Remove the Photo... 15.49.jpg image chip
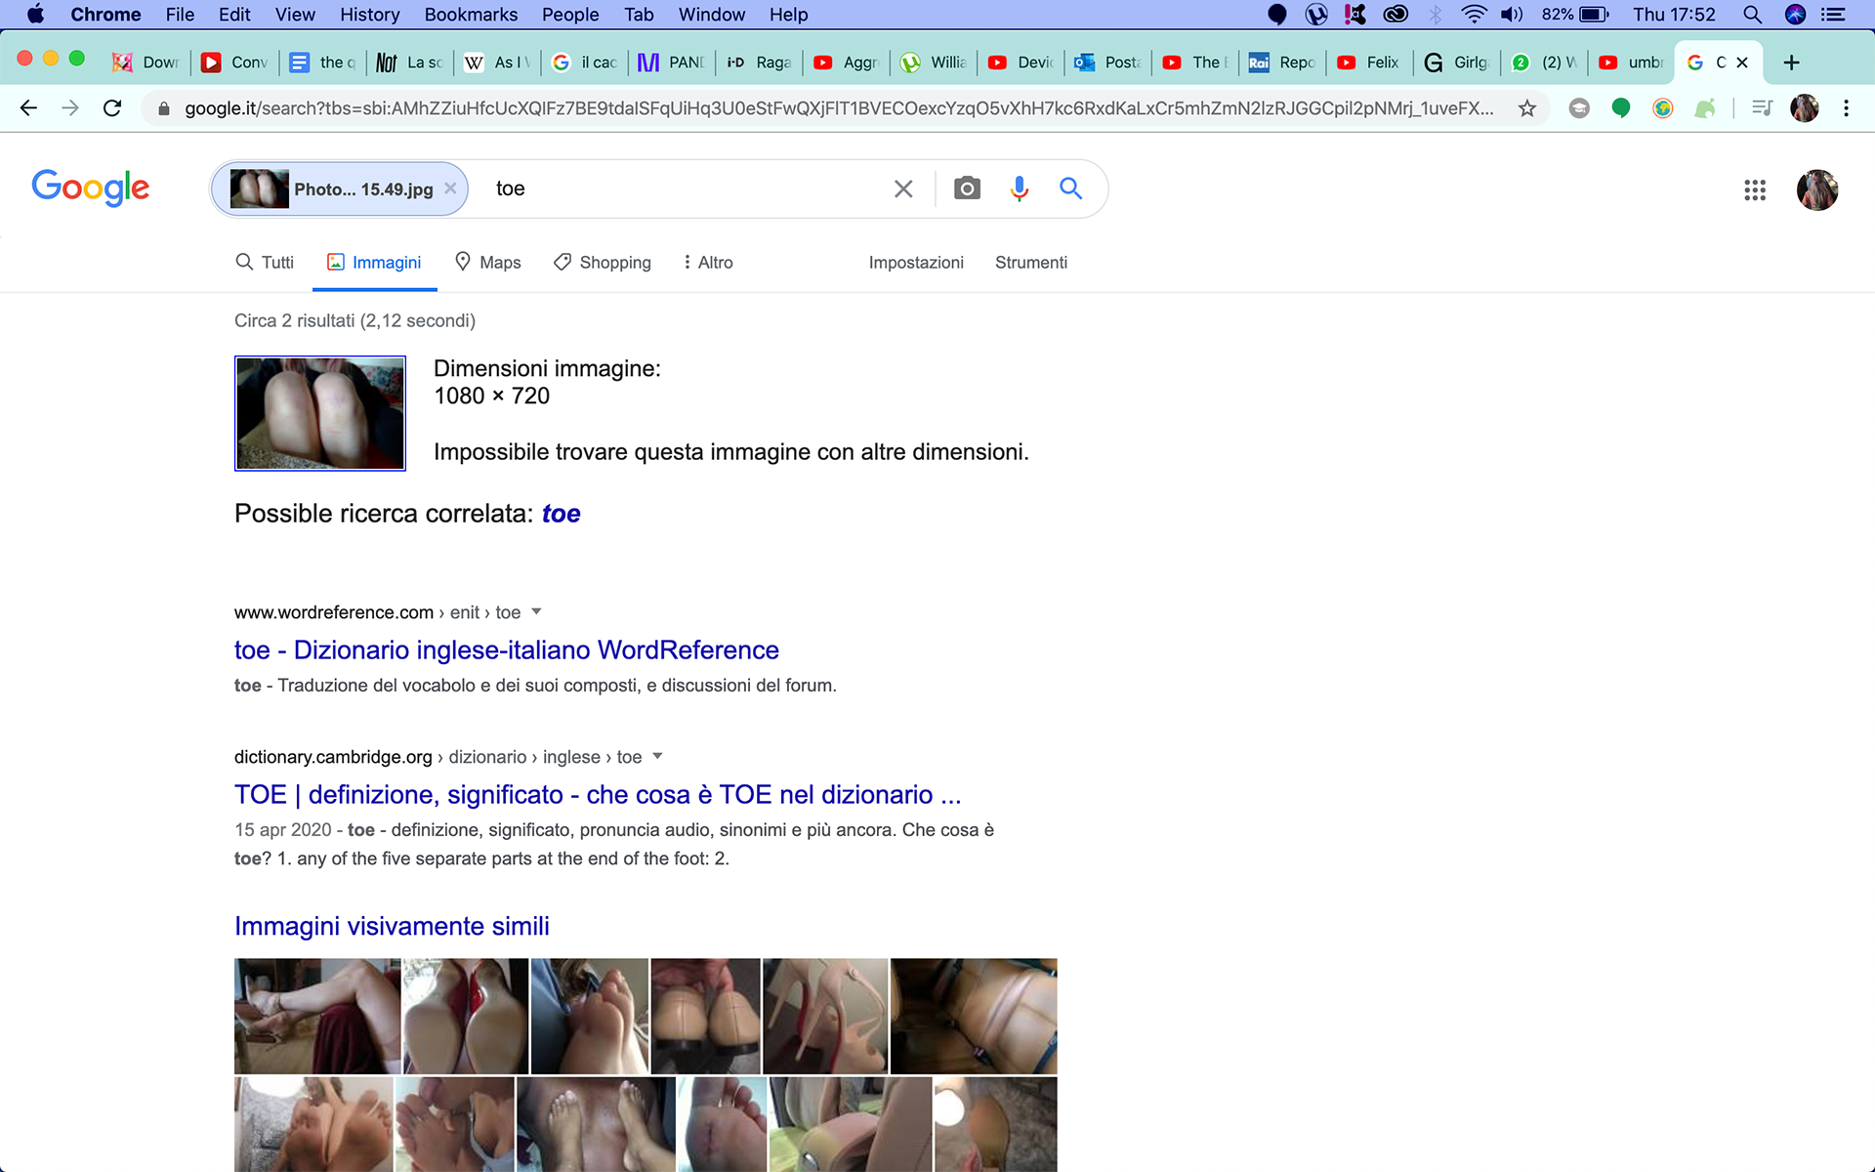This screenshot has width=1875, height=1172. (450, 188)
